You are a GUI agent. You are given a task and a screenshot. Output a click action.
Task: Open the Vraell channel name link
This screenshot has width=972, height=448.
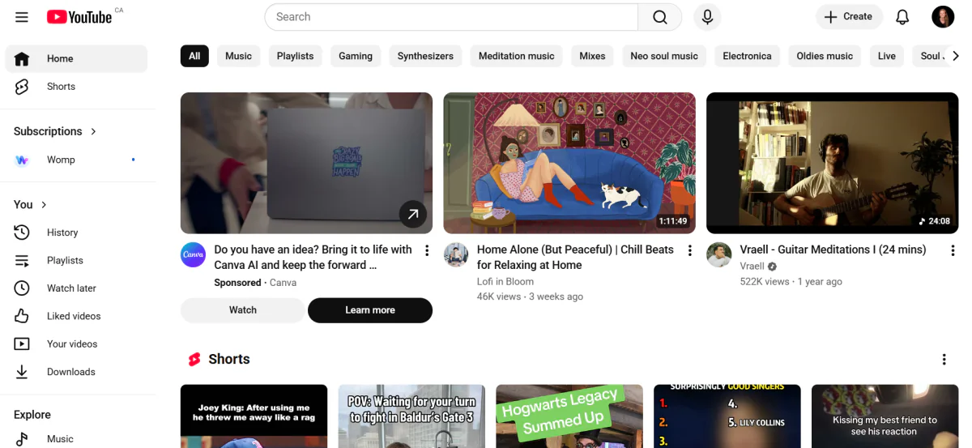tap(752, 267)
